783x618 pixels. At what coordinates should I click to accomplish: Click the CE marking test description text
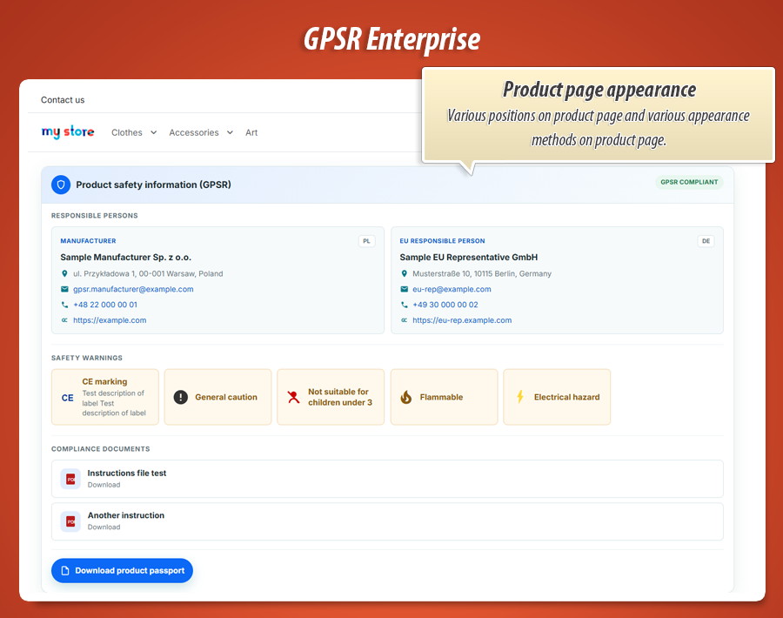(x=114, y=403)
